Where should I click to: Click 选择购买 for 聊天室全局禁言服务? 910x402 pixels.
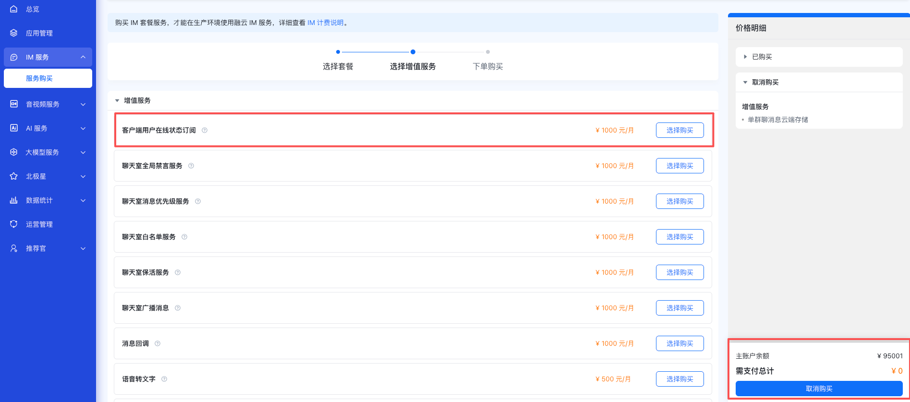click(x=680, y=166)
